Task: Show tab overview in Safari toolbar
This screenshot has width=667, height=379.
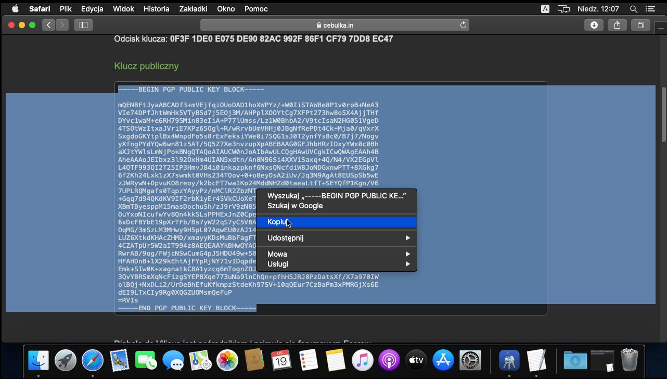Action: 640,25
